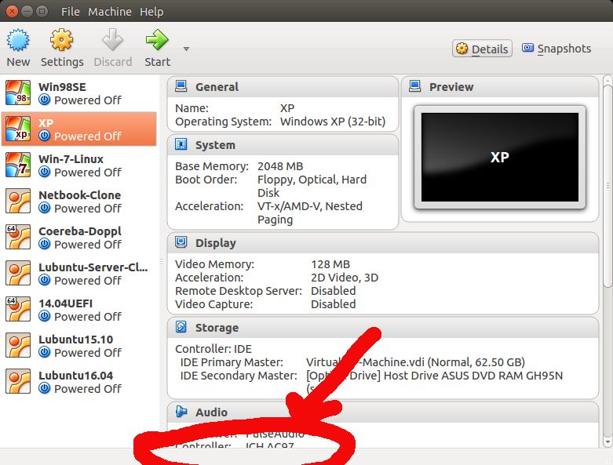613x465 pixels.
Task: Click the Base Memory value 2048 MB
Action: coord(280,166)
